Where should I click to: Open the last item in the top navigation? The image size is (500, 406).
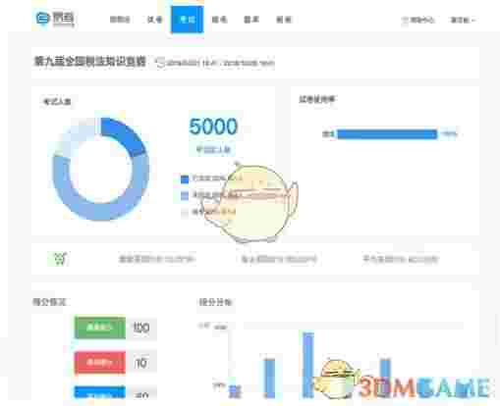pyautogui.click(x=284, y=20)
